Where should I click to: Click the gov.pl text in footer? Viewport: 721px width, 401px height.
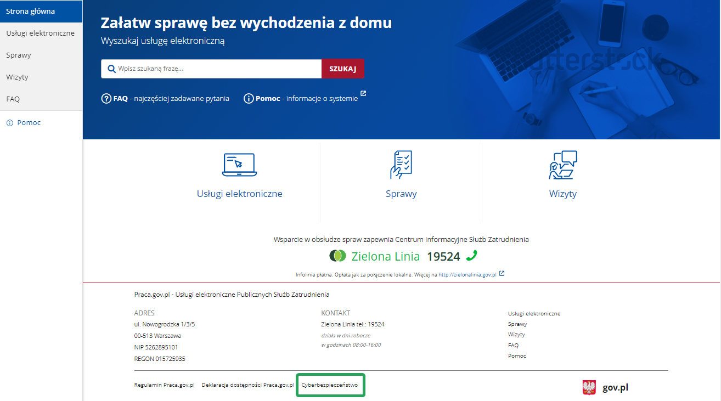(615, 387)
